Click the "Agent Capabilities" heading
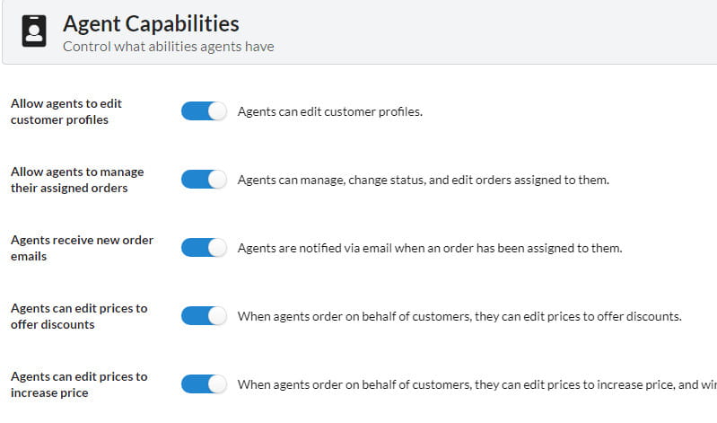 [151, 22]
